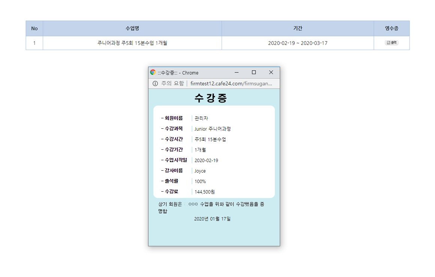Maximize the 수강증 popup window
The width and height of the screenshot is (435, 277).
254,72
